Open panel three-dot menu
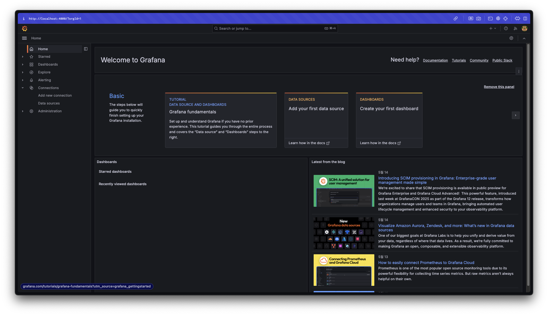Viewport: 548px width, 315px height. tap(519, 72)
